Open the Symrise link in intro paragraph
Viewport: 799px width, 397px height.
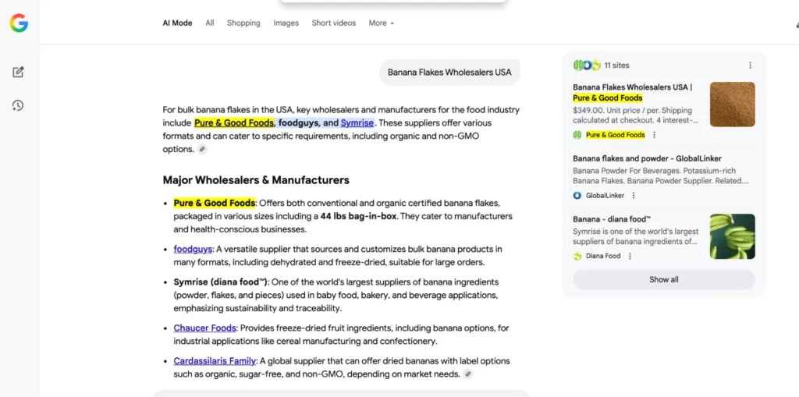click(357, 122)
